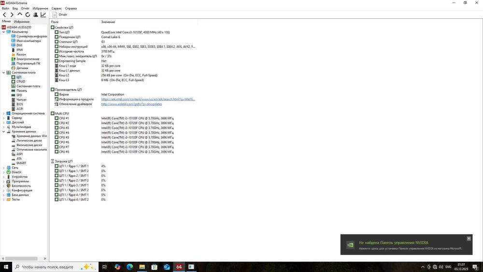Expand the Мультимедиа tree node
The width and height of the screenshot is (483, 272).
coord(4,127)
